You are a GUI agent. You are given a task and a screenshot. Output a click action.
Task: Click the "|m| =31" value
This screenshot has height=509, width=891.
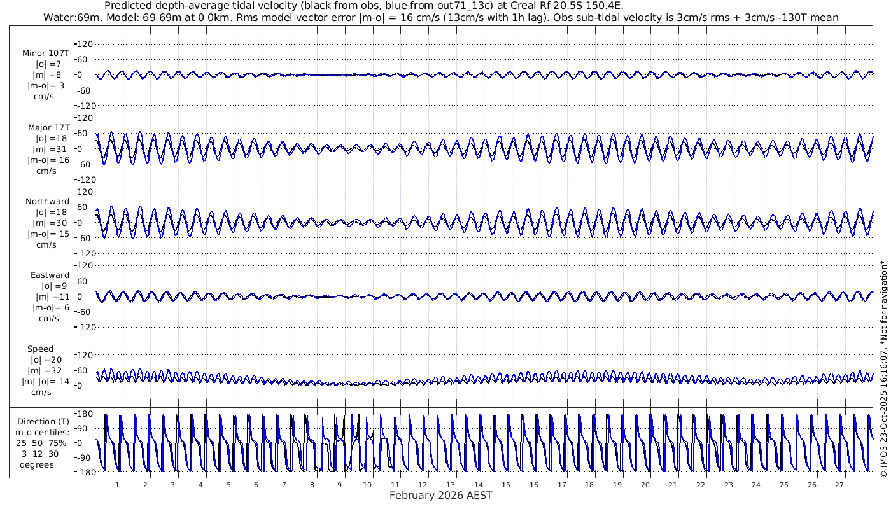(51, 149)
